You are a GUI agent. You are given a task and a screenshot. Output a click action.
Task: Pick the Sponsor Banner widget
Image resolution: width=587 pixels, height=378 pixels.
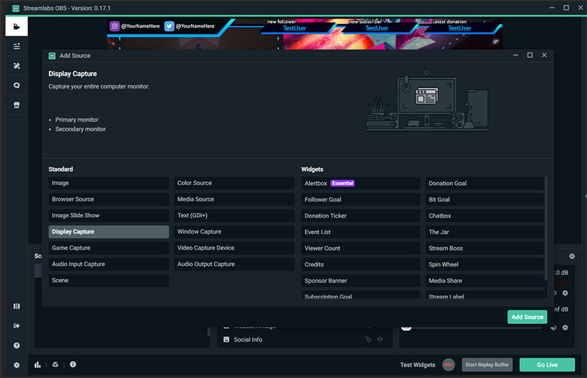coord(360,281)
